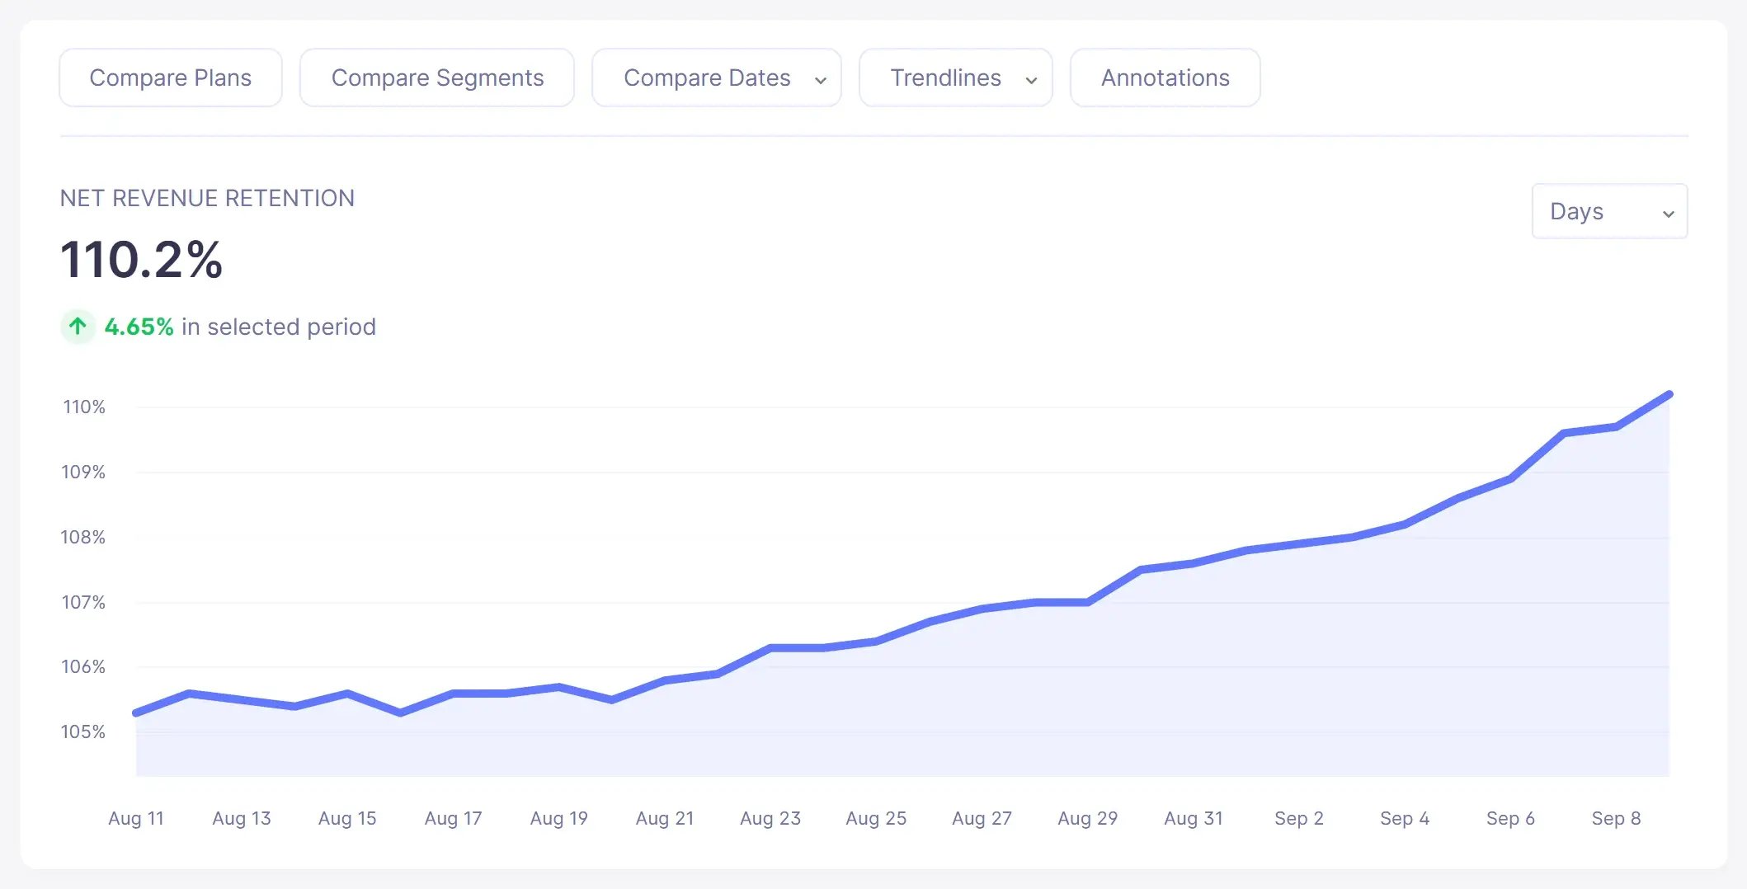Click the Compare Plans button
Image resolution: width=1747 pixels, height=889 pixels.
click(x=171, y=78)
